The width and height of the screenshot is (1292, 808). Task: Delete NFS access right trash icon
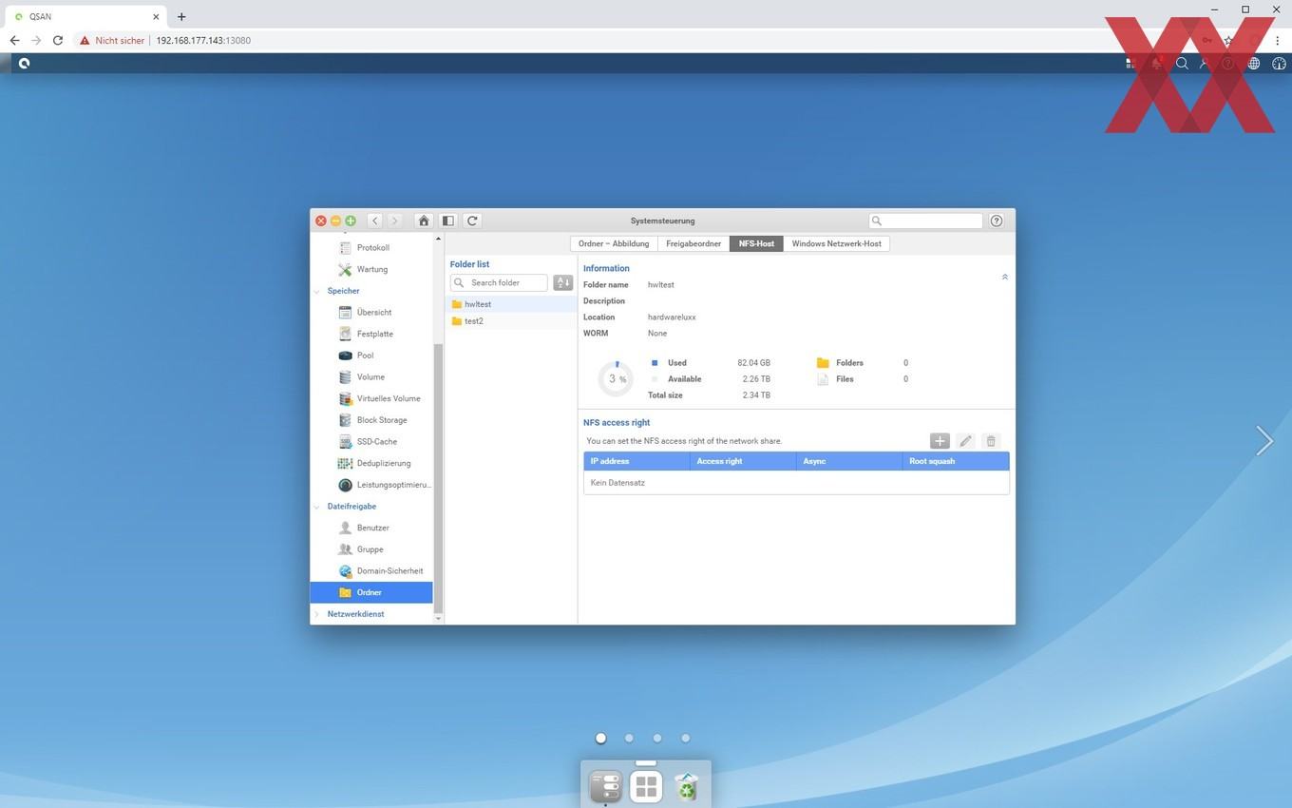coord(991,441)
